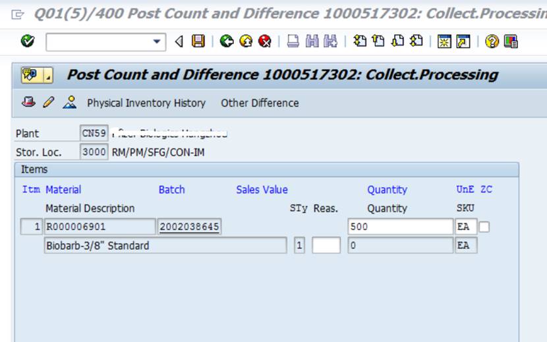Click the Post (stamp) icon
This screenshot has width=547, height=342.
coord(28,102)
